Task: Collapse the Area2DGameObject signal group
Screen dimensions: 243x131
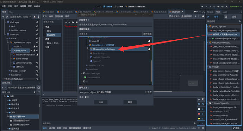Action: point(208,42)
